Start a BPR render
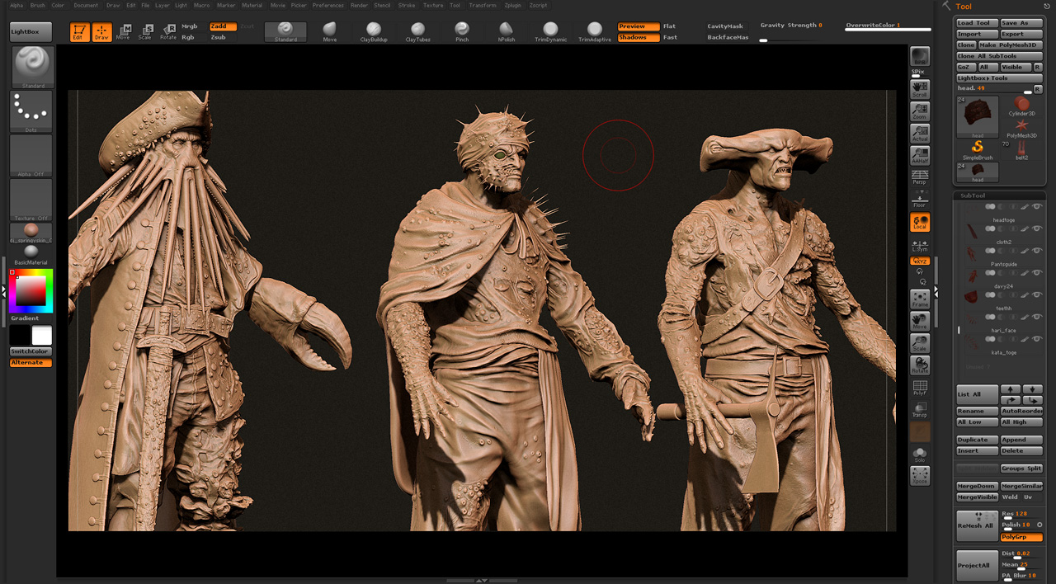1056x584 pixels. (920, 56)
